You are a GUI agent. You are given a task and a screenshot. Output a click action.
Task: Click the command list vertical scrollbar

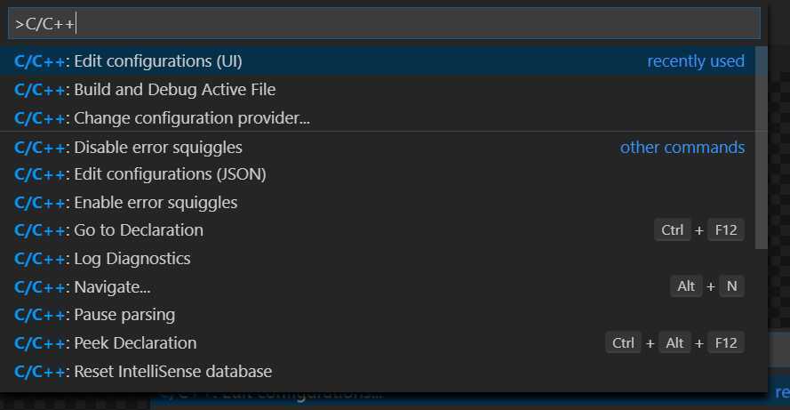point(762,148)
